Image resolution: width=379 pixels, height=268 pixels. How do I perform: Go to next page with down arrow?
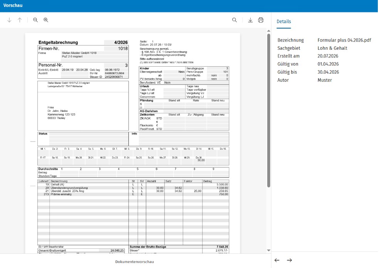tap(9, 20)
